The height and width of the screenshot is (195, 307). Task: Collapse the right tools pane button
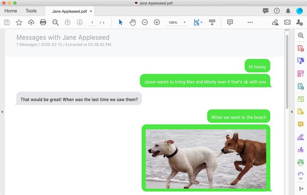301,189
